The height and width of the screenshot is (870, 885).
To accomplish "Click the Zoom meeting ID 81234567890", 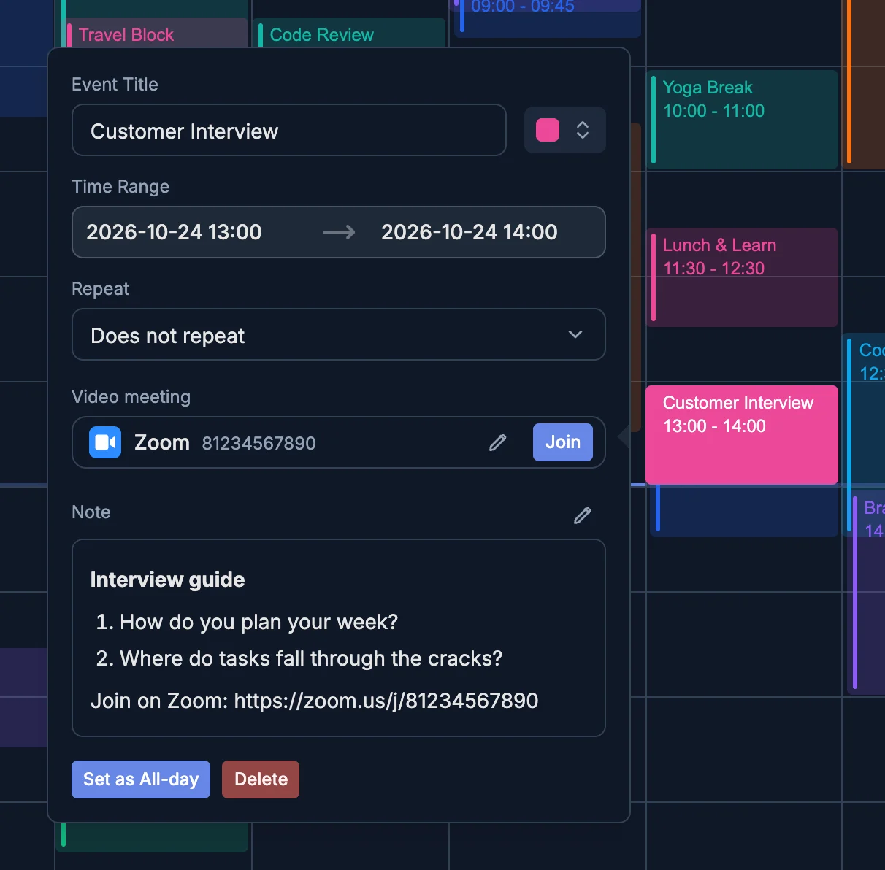I will click(x=258, y=443).
